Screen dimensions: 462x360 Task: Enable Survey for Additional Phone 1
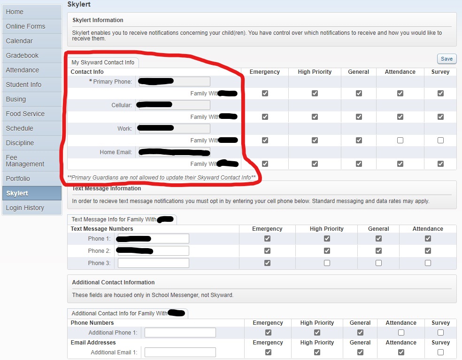click(440, 332)
